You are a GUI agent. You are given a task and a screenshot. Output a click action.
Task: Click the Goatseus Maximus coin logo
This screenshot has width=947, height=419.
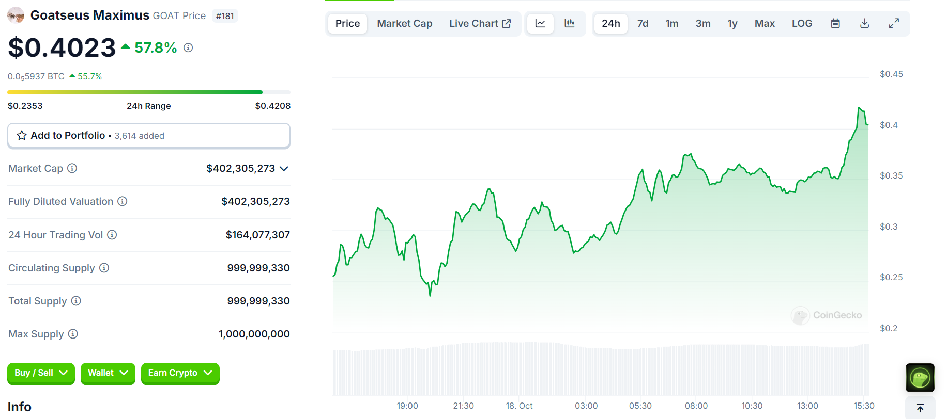16,15
